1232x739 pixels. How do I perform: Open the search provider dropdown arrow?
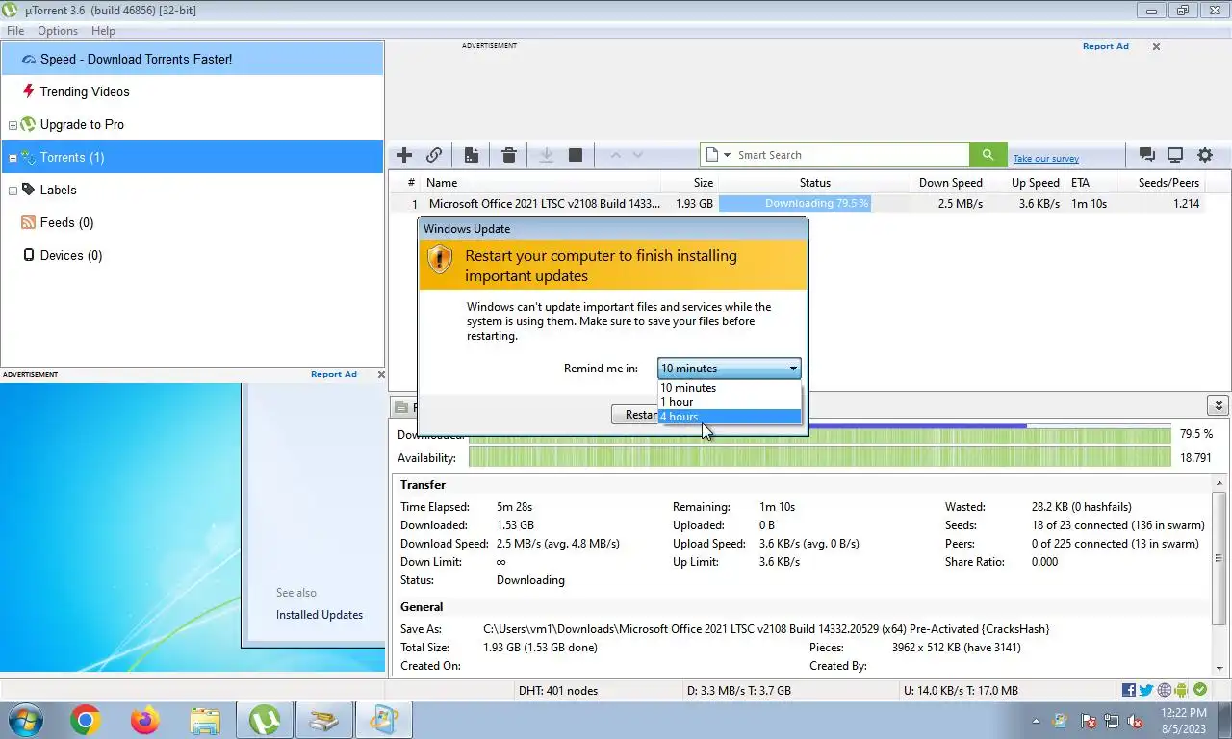727,155
